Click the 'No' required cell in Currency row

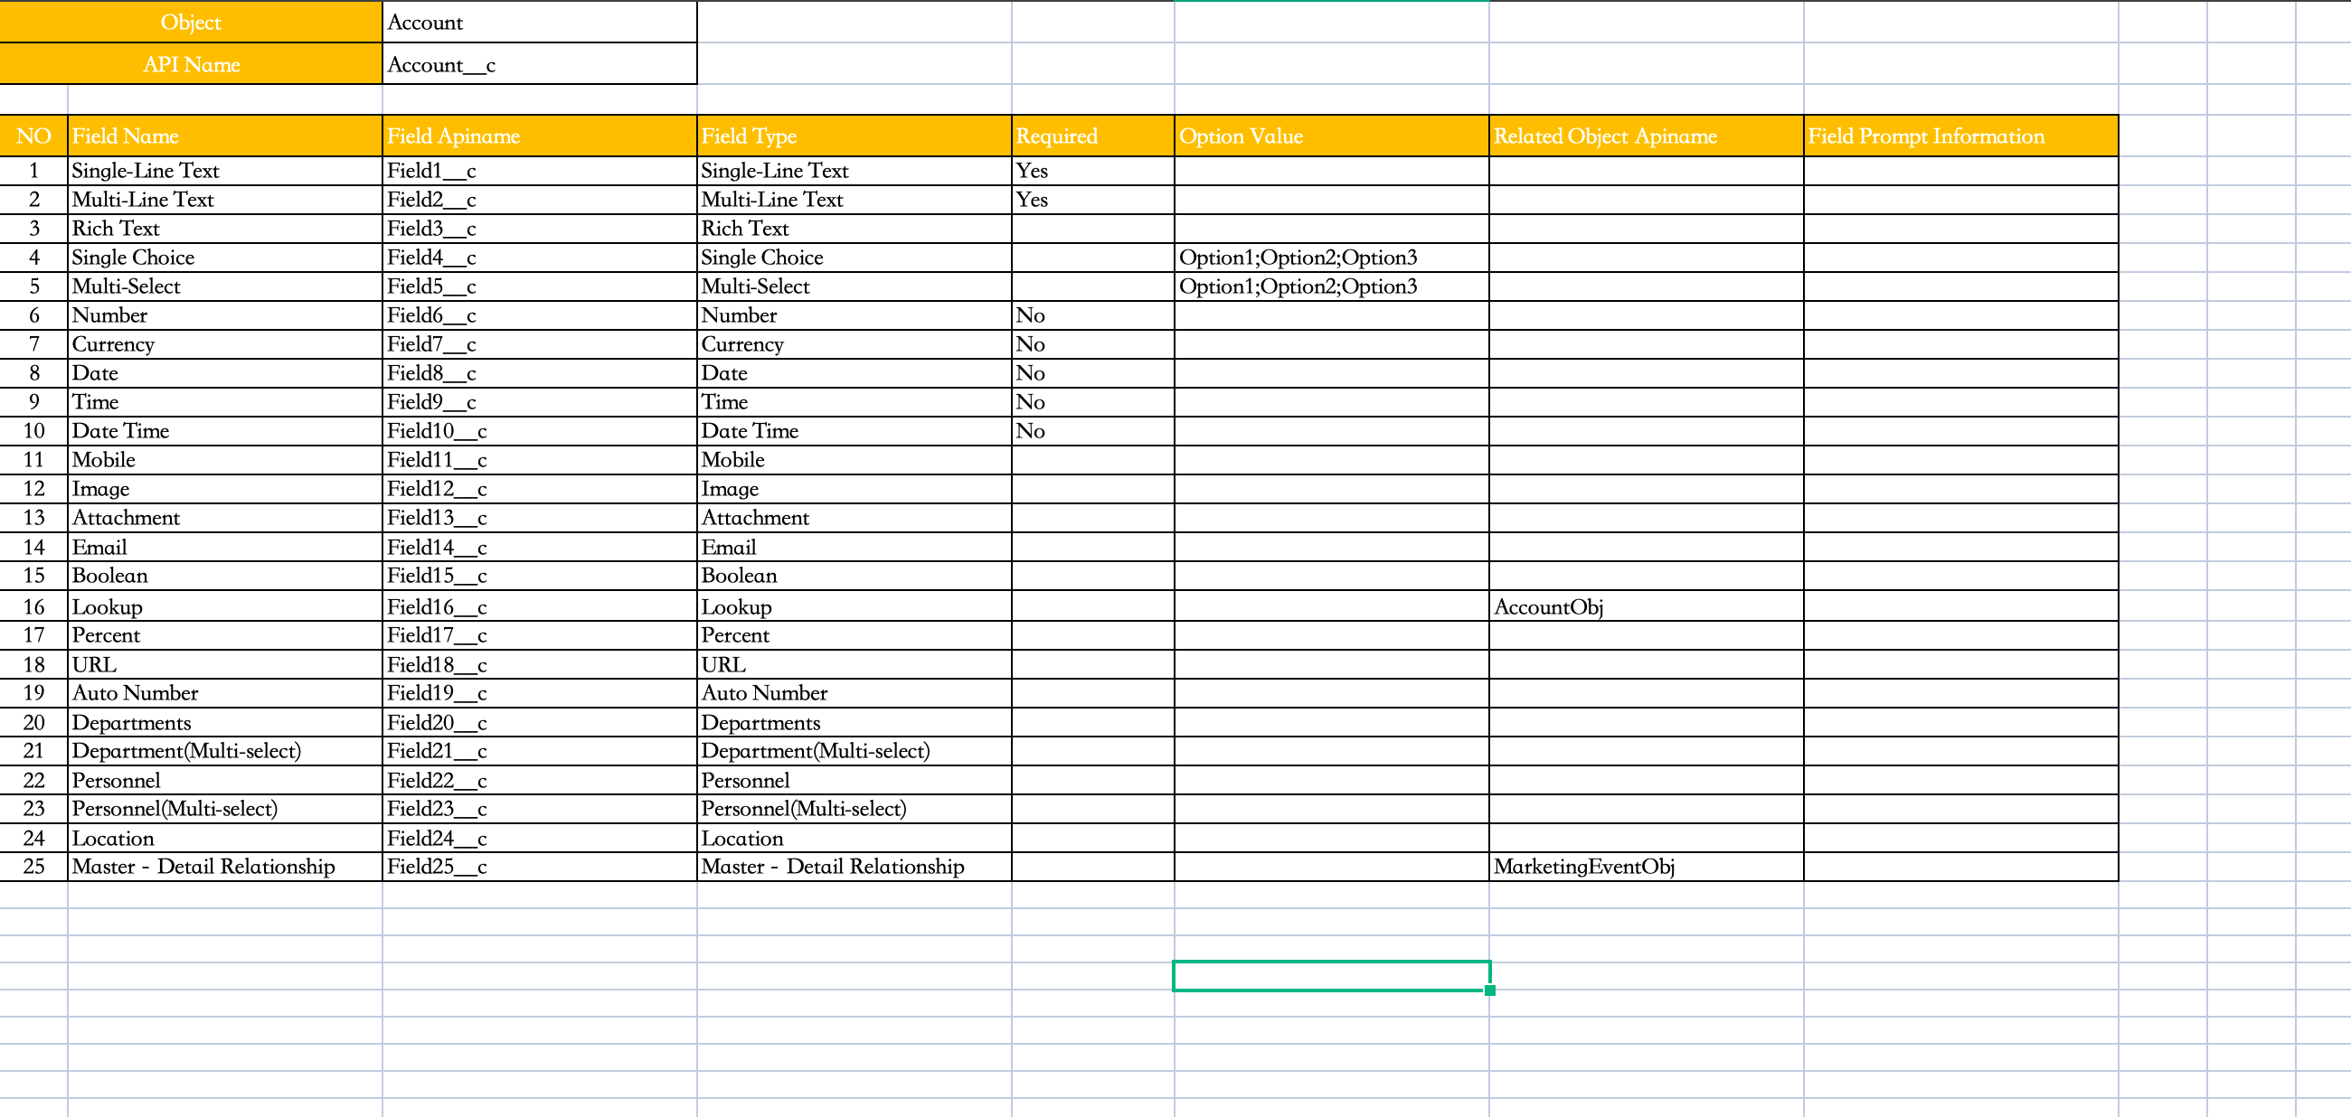1093,344
